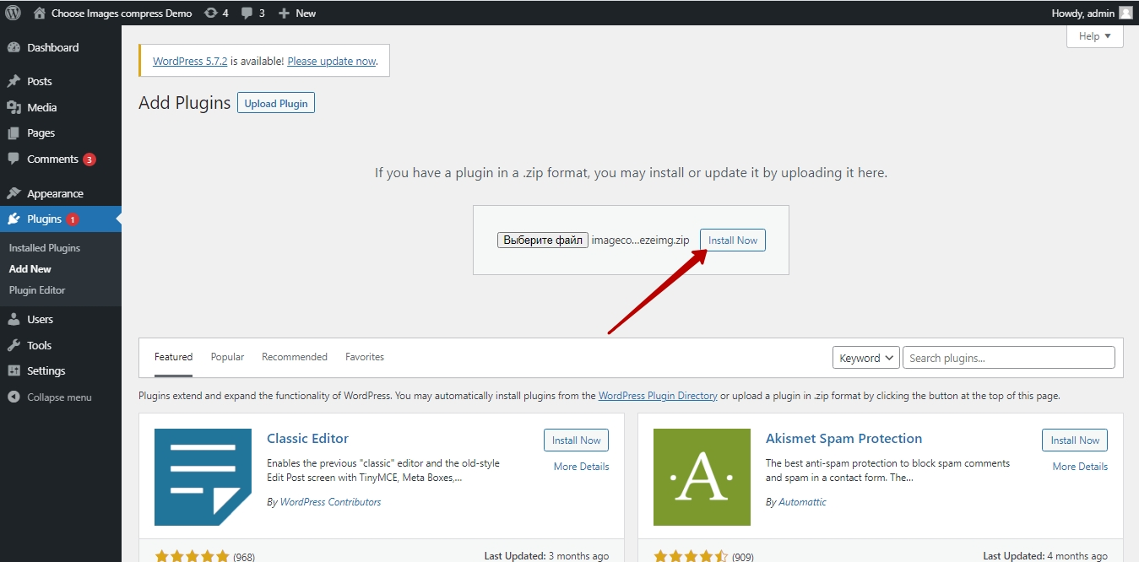Click the Upload Plugin button
Image resolution: width=1139 pixels, height=562 pixels.
[276, 104]
